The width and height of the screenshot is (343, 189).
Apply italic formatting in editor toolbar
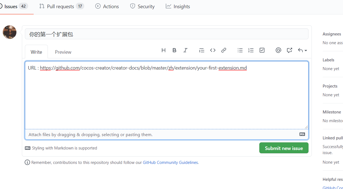tap(185, 50)
